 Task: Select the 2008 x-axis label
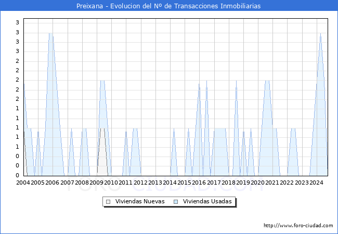[82, 183]
